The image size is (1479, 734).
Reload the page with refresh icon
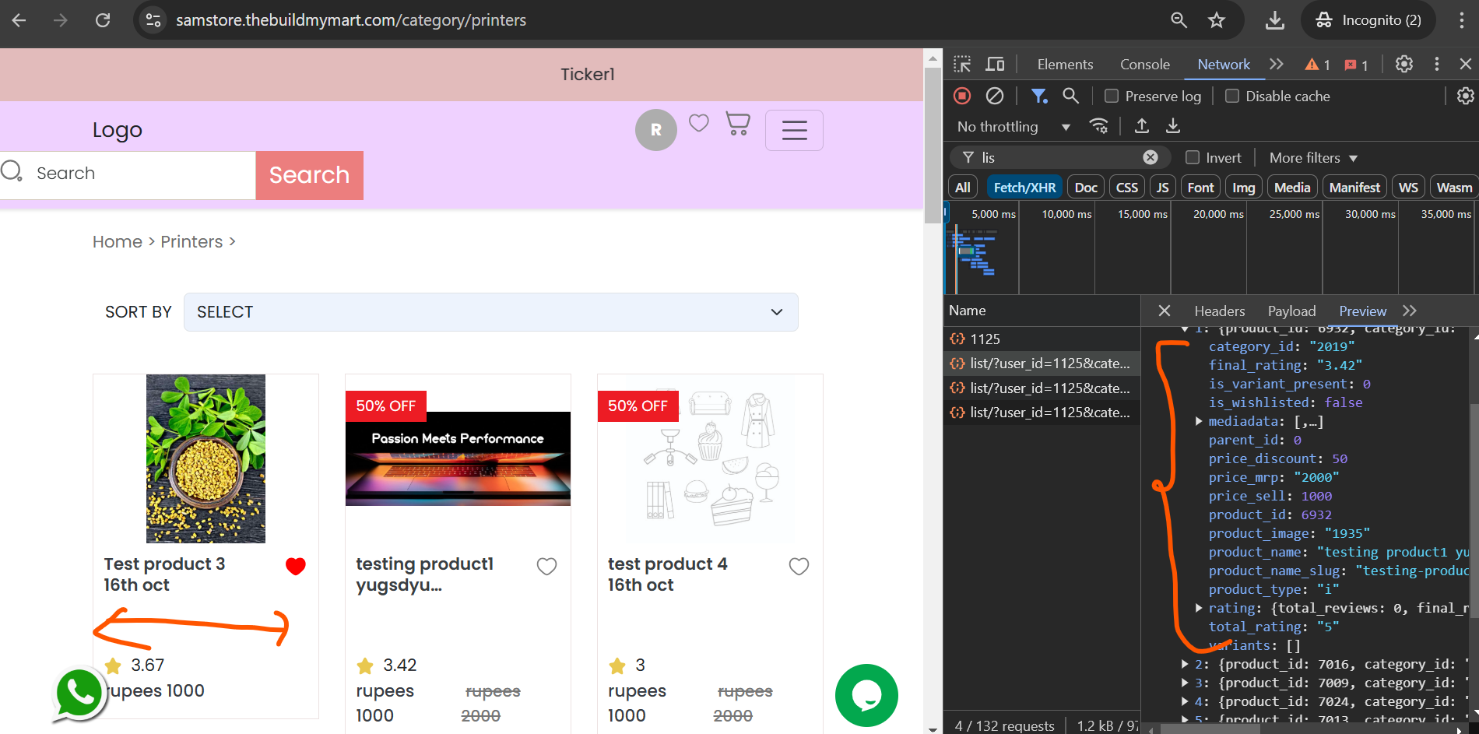(x=103, y=20)
